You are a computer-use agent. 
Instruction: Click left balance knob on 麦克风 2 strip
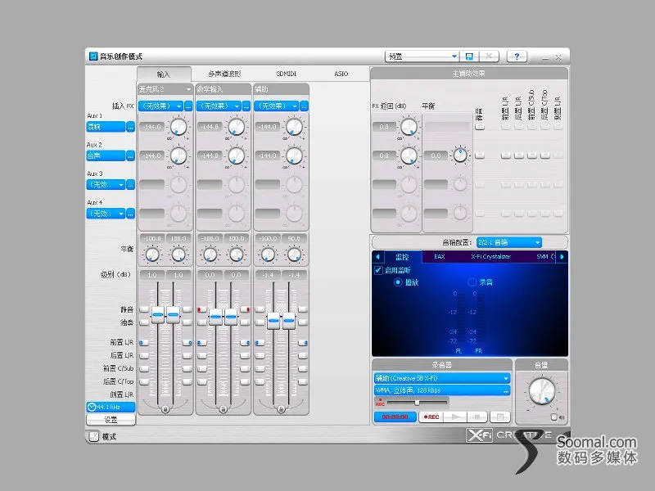(152, 255)
